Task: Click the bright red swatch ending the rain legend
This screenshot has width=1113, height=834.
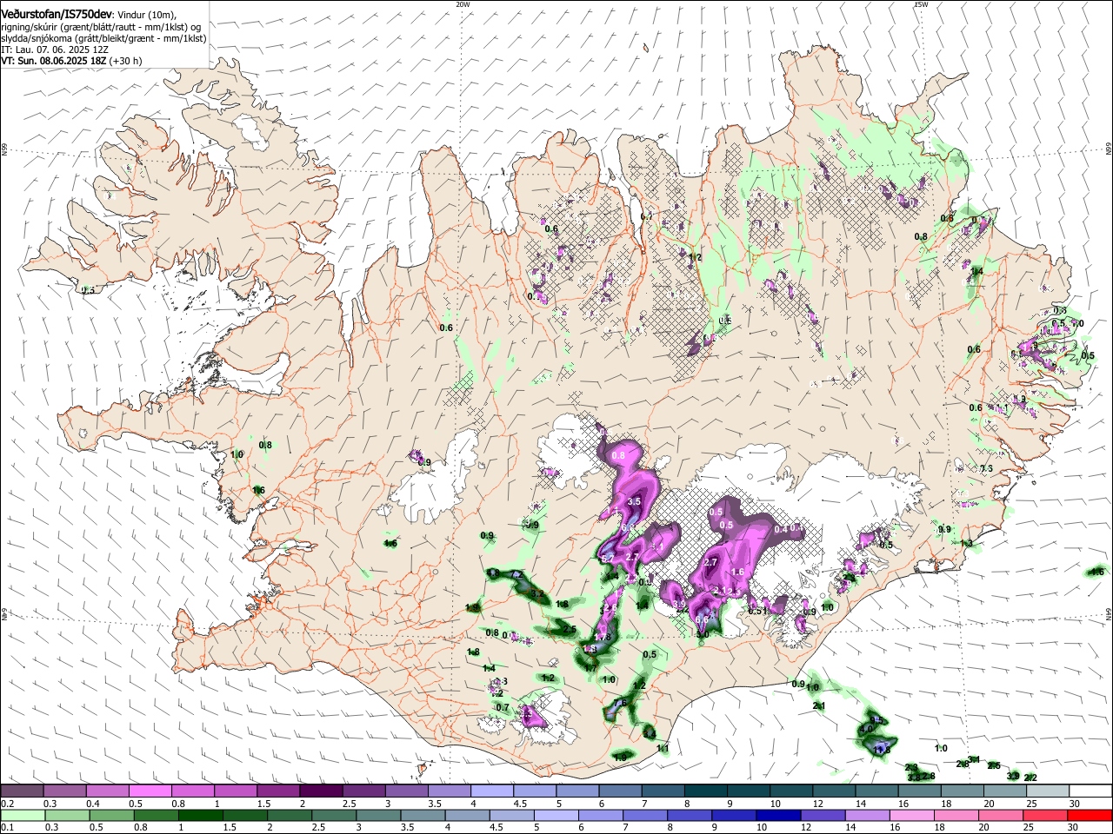Action: (x=1090, y=815)
